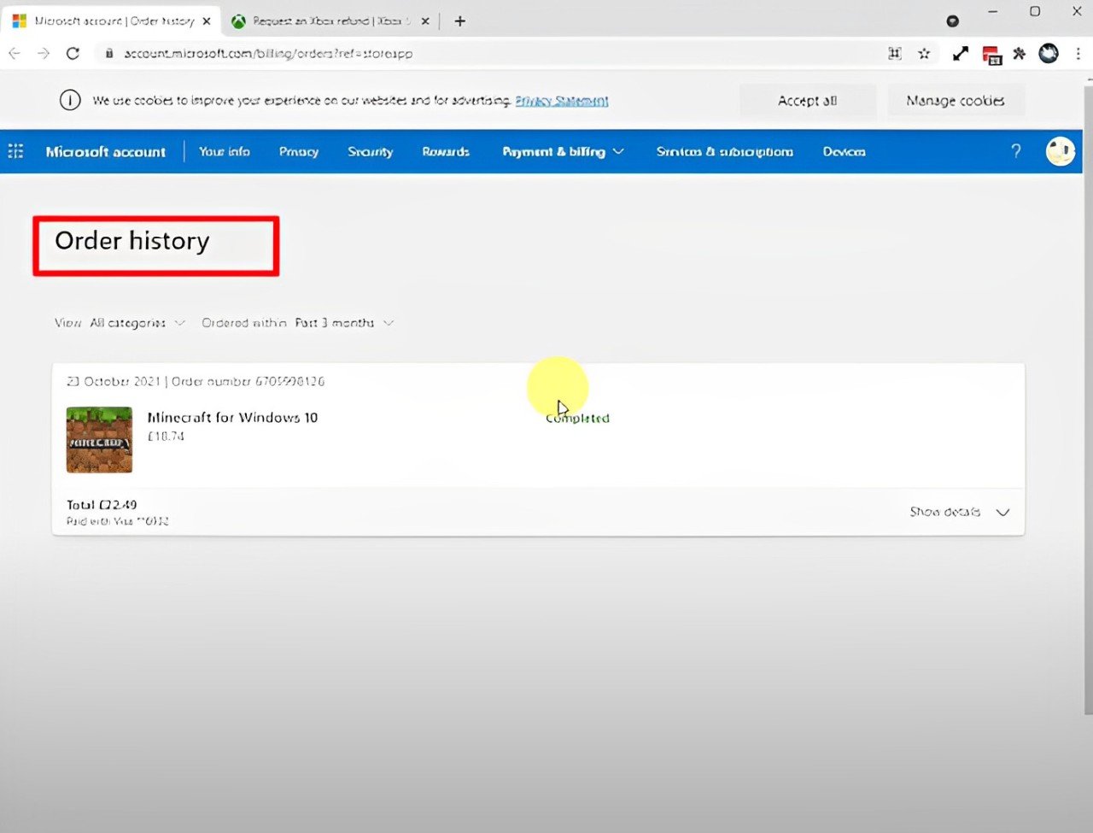Open the Privacy Statement link
1093x833 pixels.
click(561, 101)
